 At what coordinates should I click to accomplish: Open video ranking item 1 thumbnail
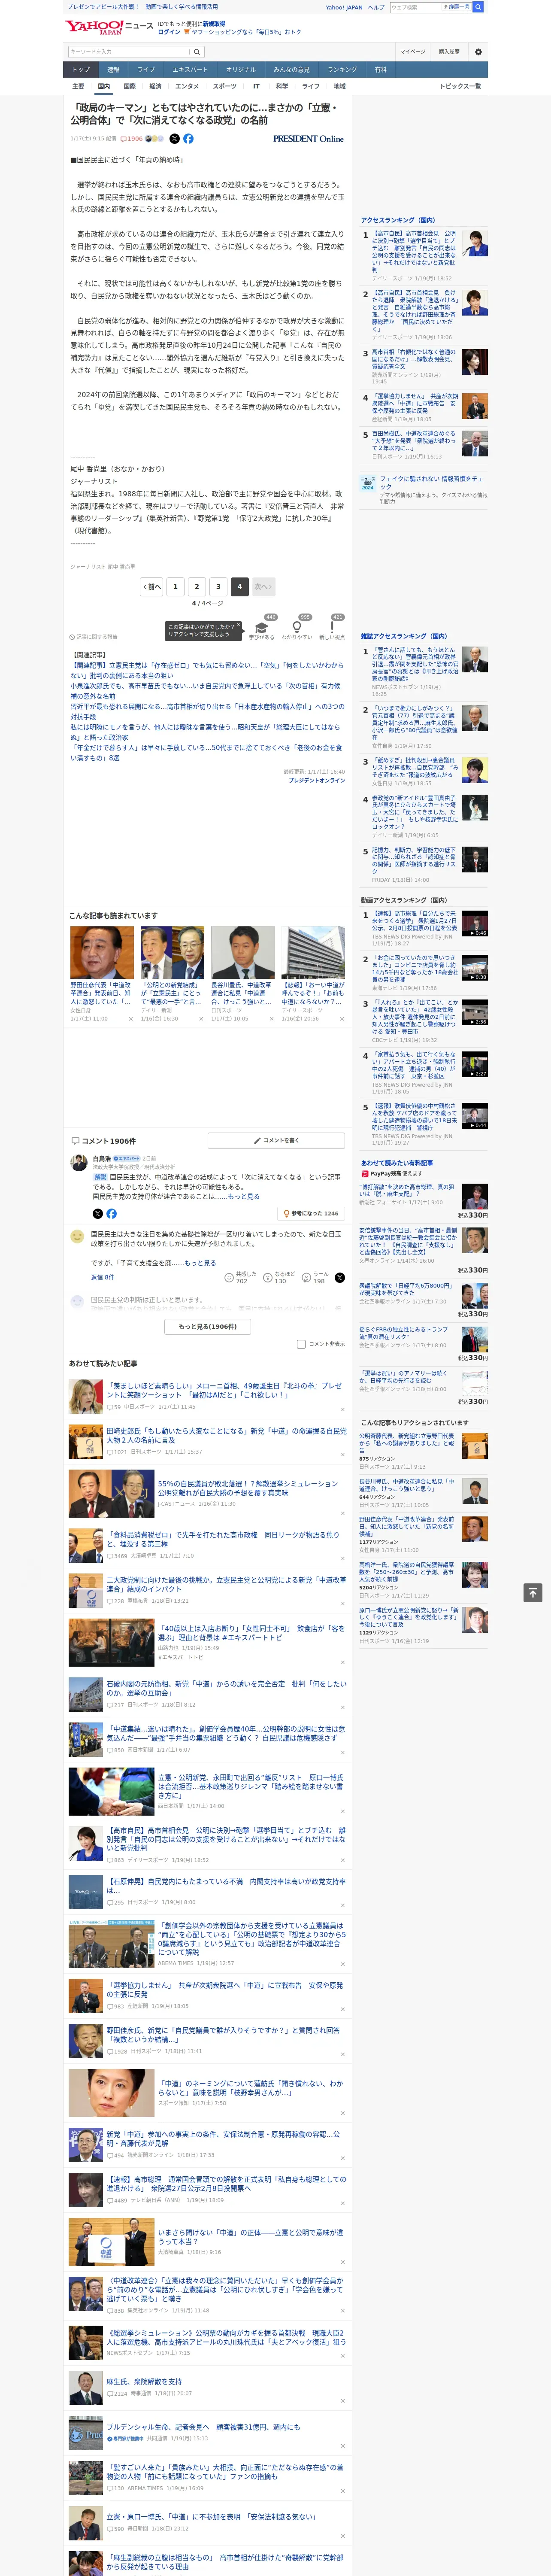(475, 922)
